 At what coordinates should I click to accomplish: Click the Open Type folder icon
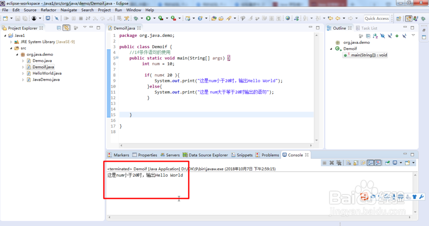tap(214, 18)
